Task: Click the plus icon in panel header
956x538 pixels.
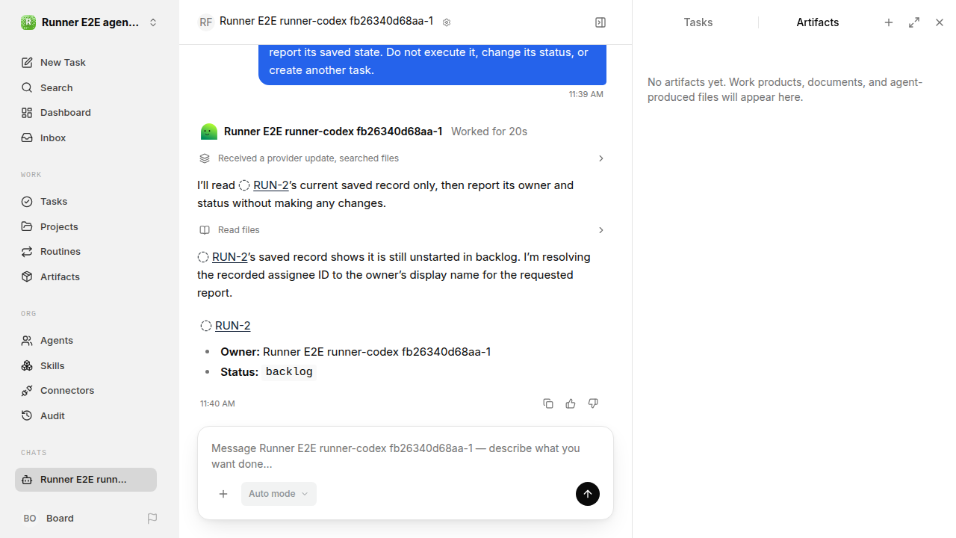Action: pos(889,22)
